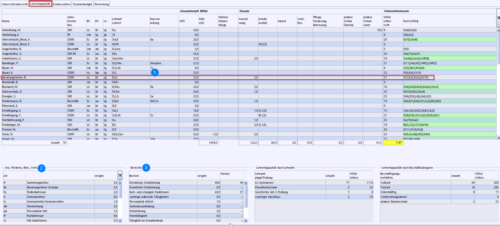Screen dimensions: 500x226
Task: Go to Stundenbudget tab
Action: pos(82,4)
